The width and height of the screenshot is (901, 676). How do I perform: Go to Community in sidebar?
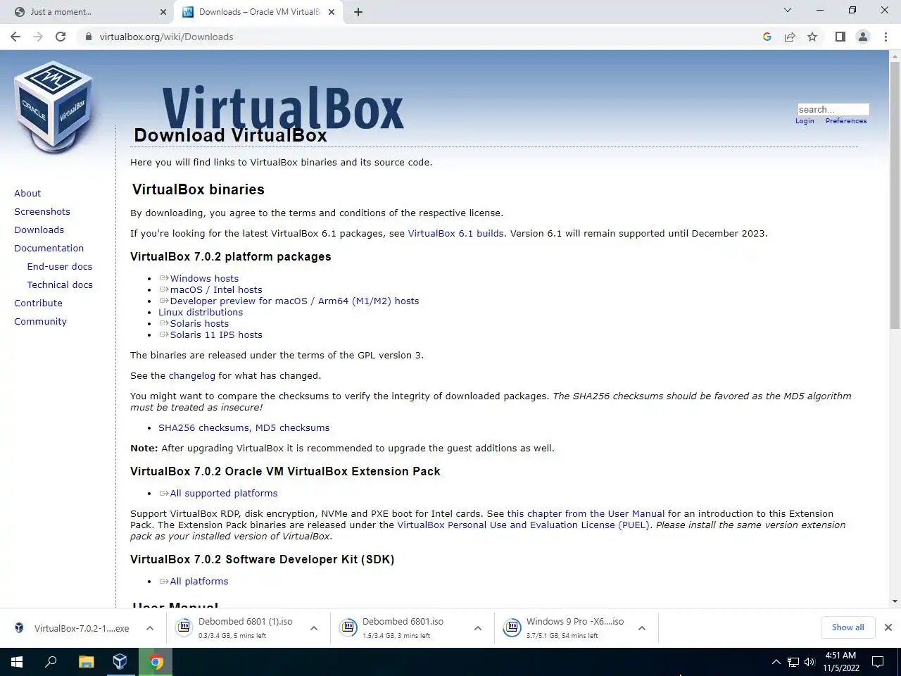click(40, 321)
